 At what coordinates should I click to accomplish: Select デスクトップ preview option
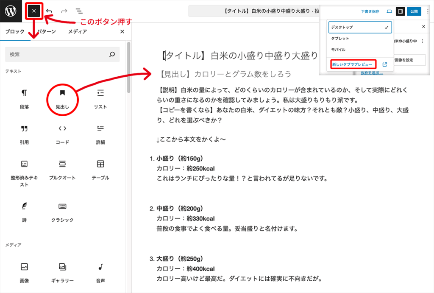[360, 27]
